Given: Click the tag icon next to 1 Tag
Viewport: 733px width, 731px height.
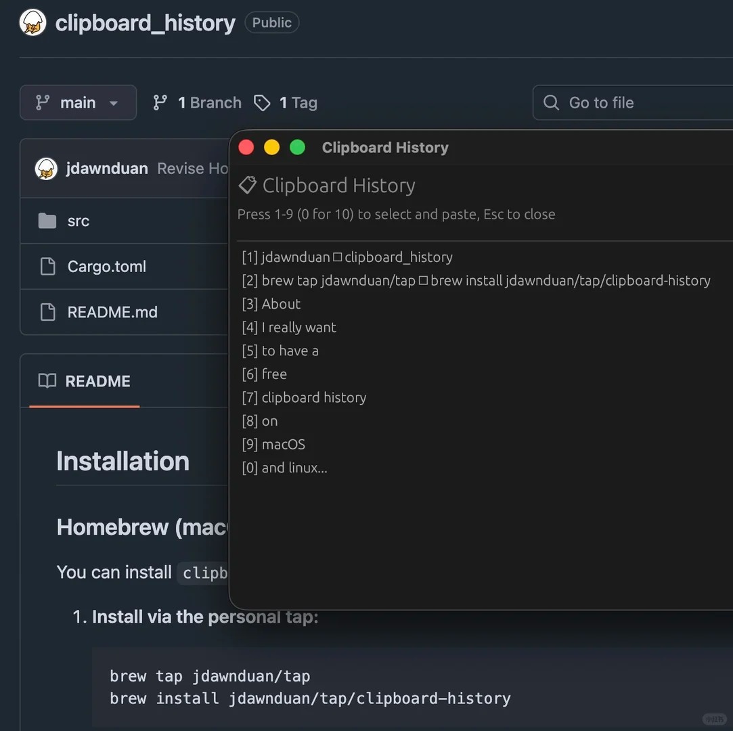Looking at the screenshot, I should coord(262,102).
